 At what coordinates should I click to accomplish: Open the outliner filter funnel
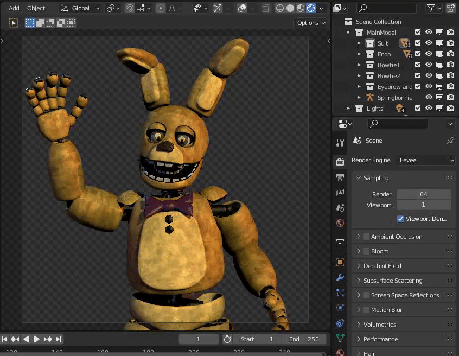coord(431,8)
